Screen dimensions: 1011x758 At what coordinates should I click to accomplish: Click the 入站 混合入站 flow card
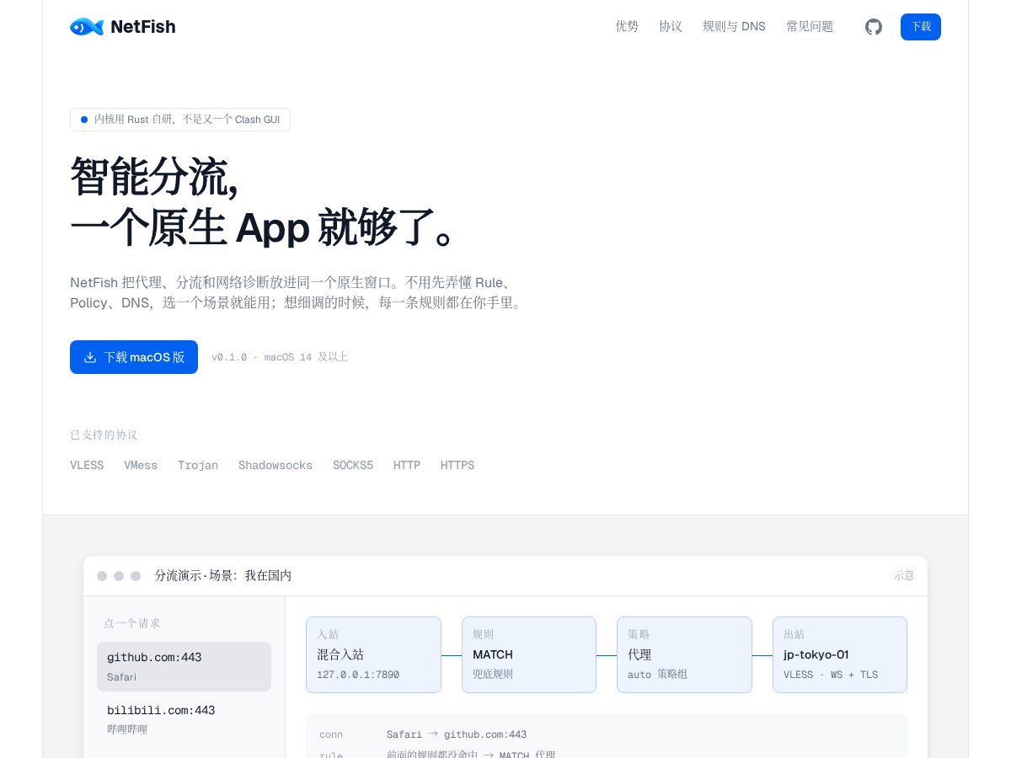[373, 654]
